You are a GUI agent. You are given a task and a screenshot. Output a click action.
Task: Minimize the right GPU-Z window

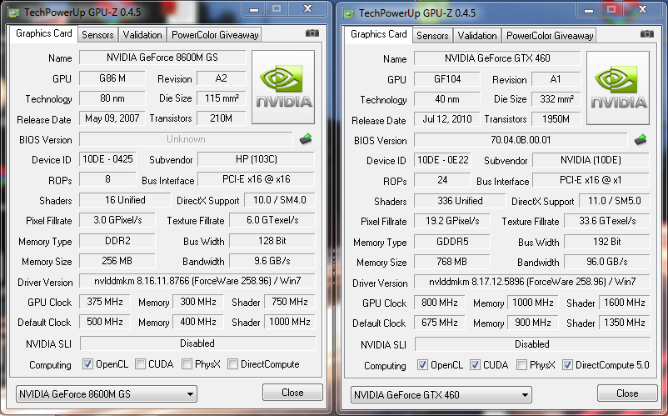click(589, 10)
